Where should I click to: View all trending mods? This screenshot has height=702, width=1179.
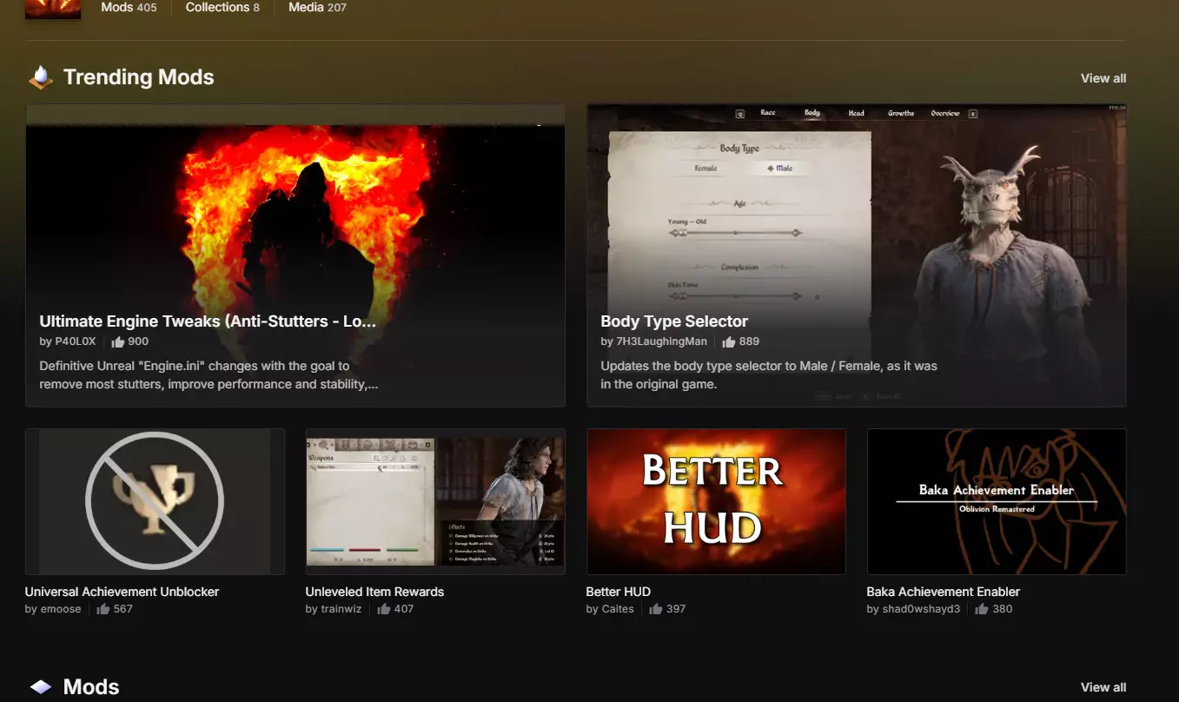(x=1103, y=78)
